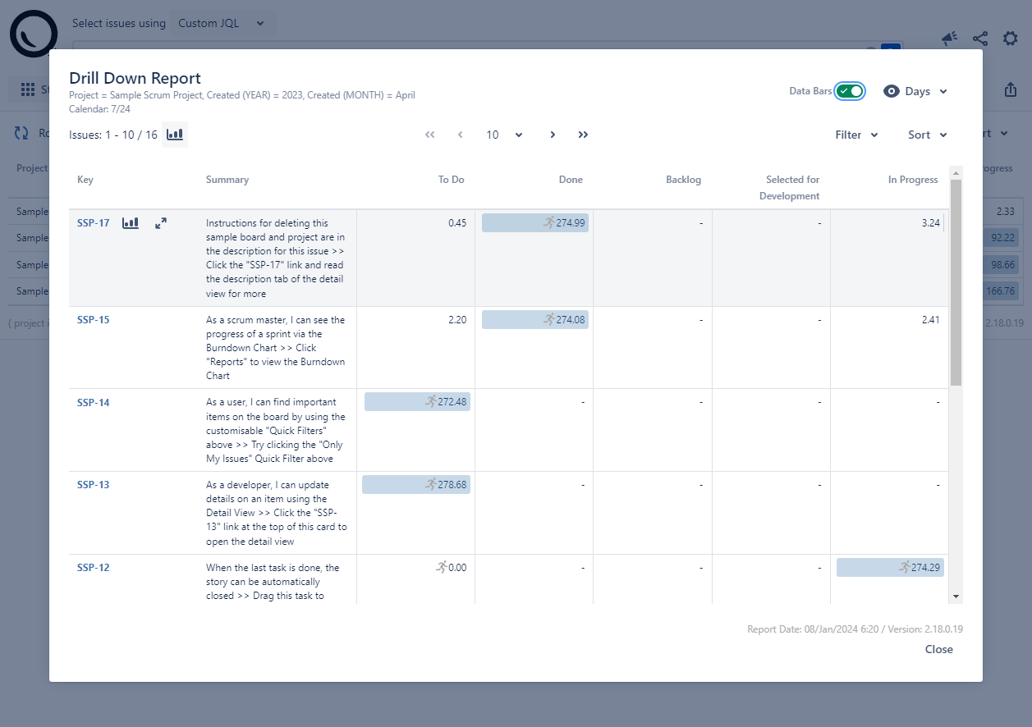The height and width of the screenshot is (727, 1032).
Task: Jump to the last page of issues
Action: tap(583, 135)
